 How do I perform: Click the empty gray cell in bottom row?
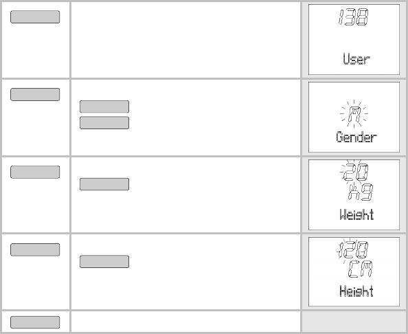click(354, 322)
